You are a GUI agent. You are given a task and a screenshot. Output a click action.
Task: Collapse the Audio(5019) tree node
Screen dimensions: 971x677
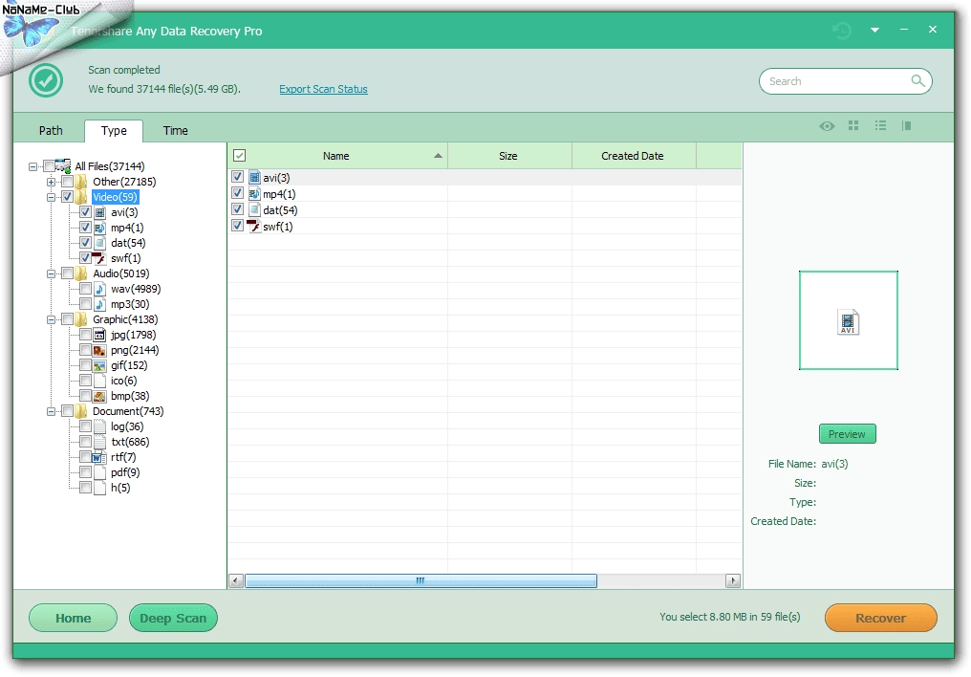tap(52, 273)
